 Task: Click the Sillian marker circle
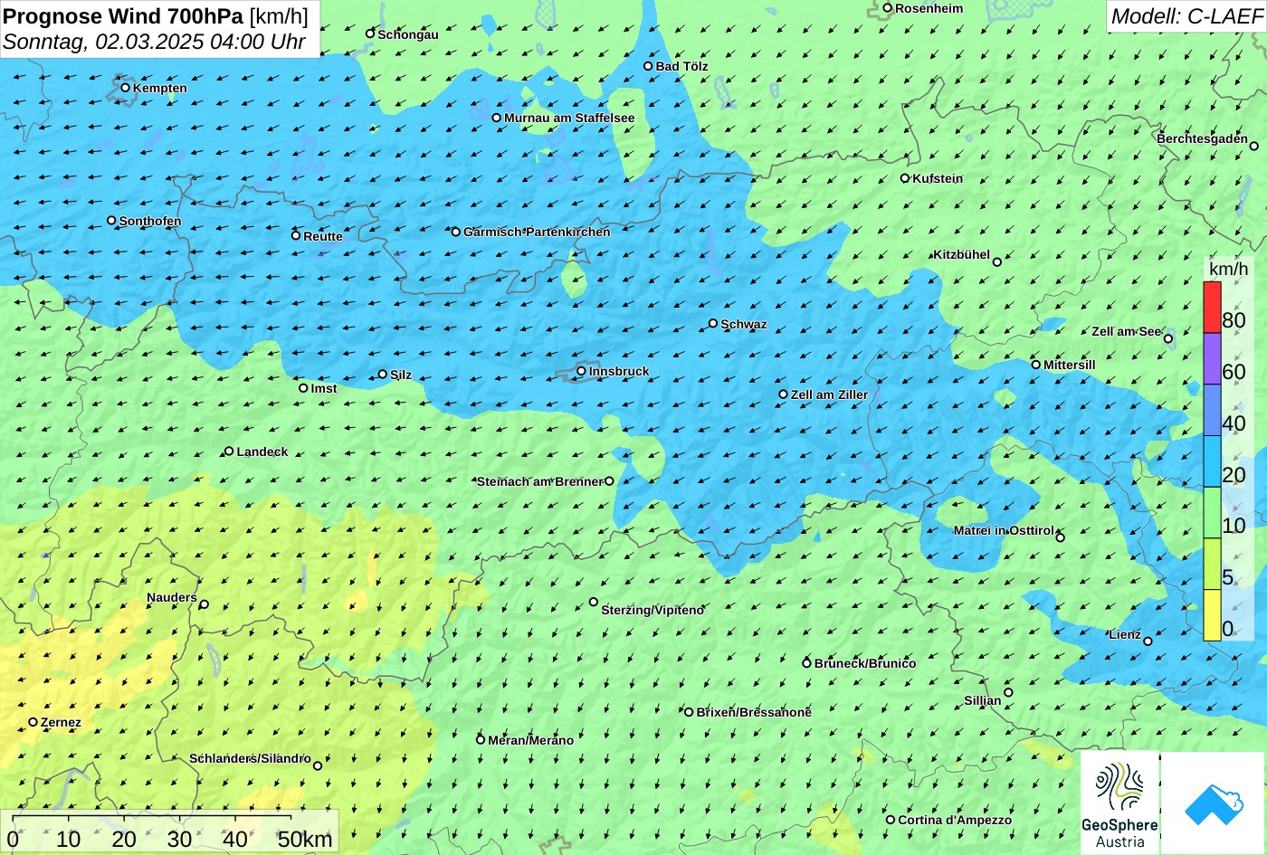[1008, 693]
